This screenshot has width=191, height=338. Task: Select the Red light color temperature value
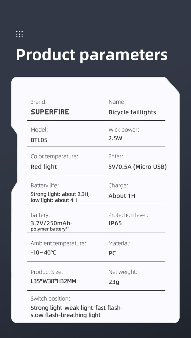coord(44,167)
